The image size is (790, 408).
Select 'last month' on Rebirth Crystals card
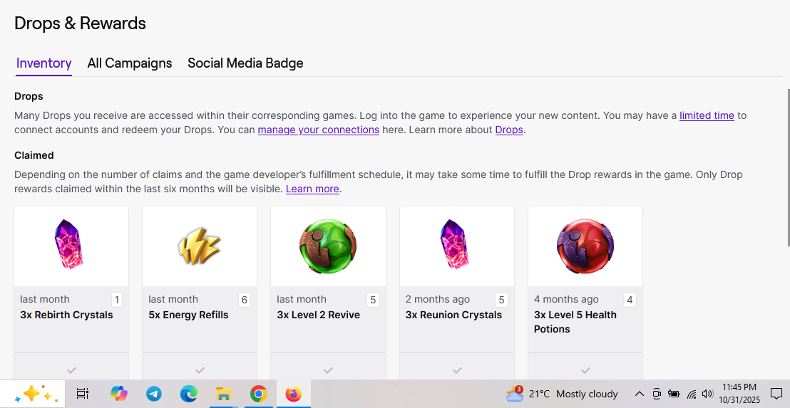(45, 299)
